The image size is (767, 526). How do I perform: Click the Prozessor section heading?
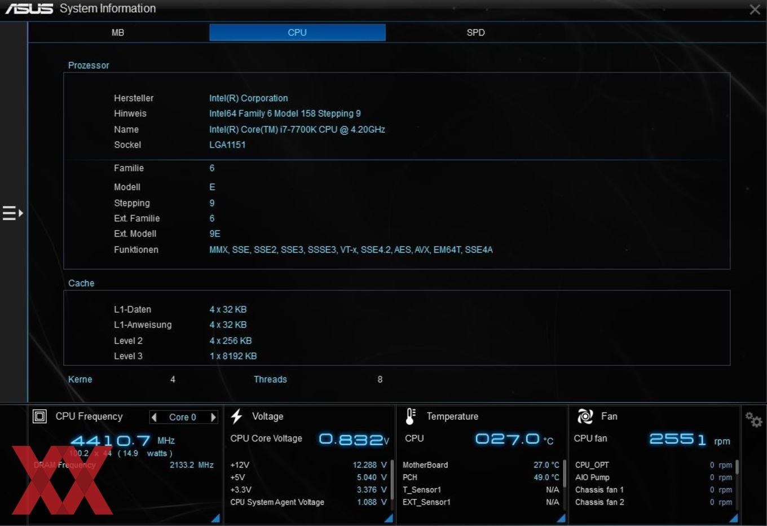[x=89, y=65]
